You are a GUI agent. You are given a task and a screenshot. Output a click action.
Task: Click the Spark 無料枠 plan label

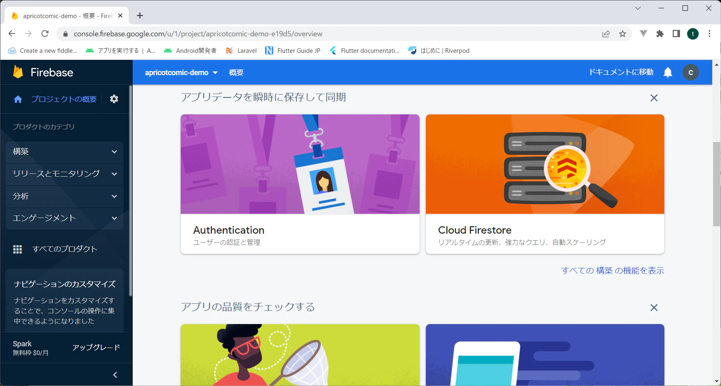click(31, 348)
